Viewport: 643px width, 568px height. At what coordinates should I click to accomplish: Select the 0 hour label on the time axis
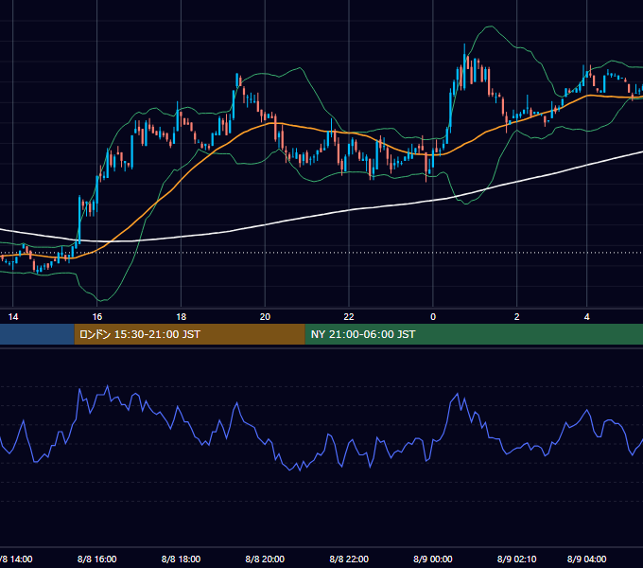pyautogui.click(x=433, y=317)
